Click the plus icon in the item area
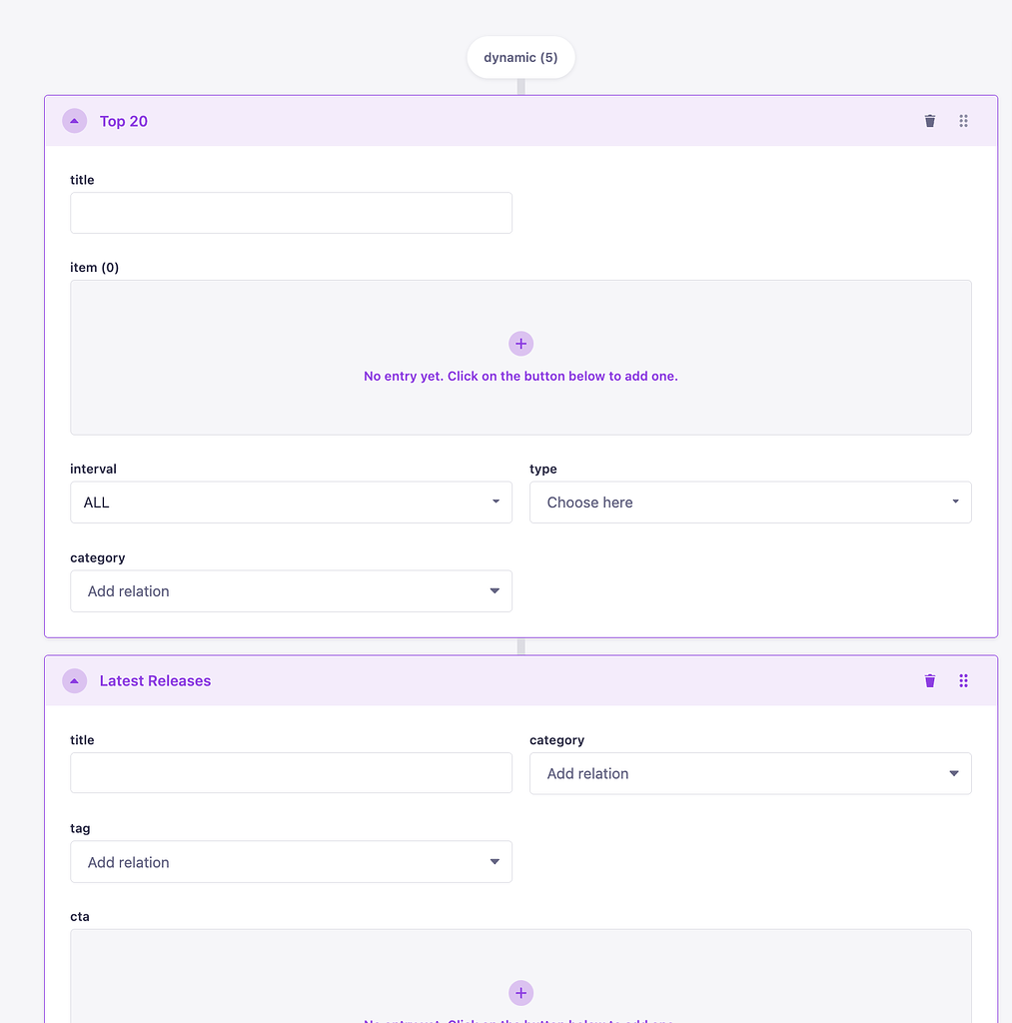Image resolution: width=1012 pixels, height=1023 pixels. (520, 343)
